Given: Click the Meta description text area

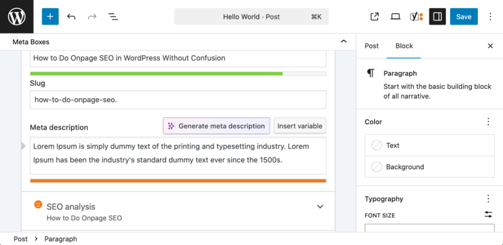Looking at the screenshot, I should pyautogui.click(x=178, y=155).
